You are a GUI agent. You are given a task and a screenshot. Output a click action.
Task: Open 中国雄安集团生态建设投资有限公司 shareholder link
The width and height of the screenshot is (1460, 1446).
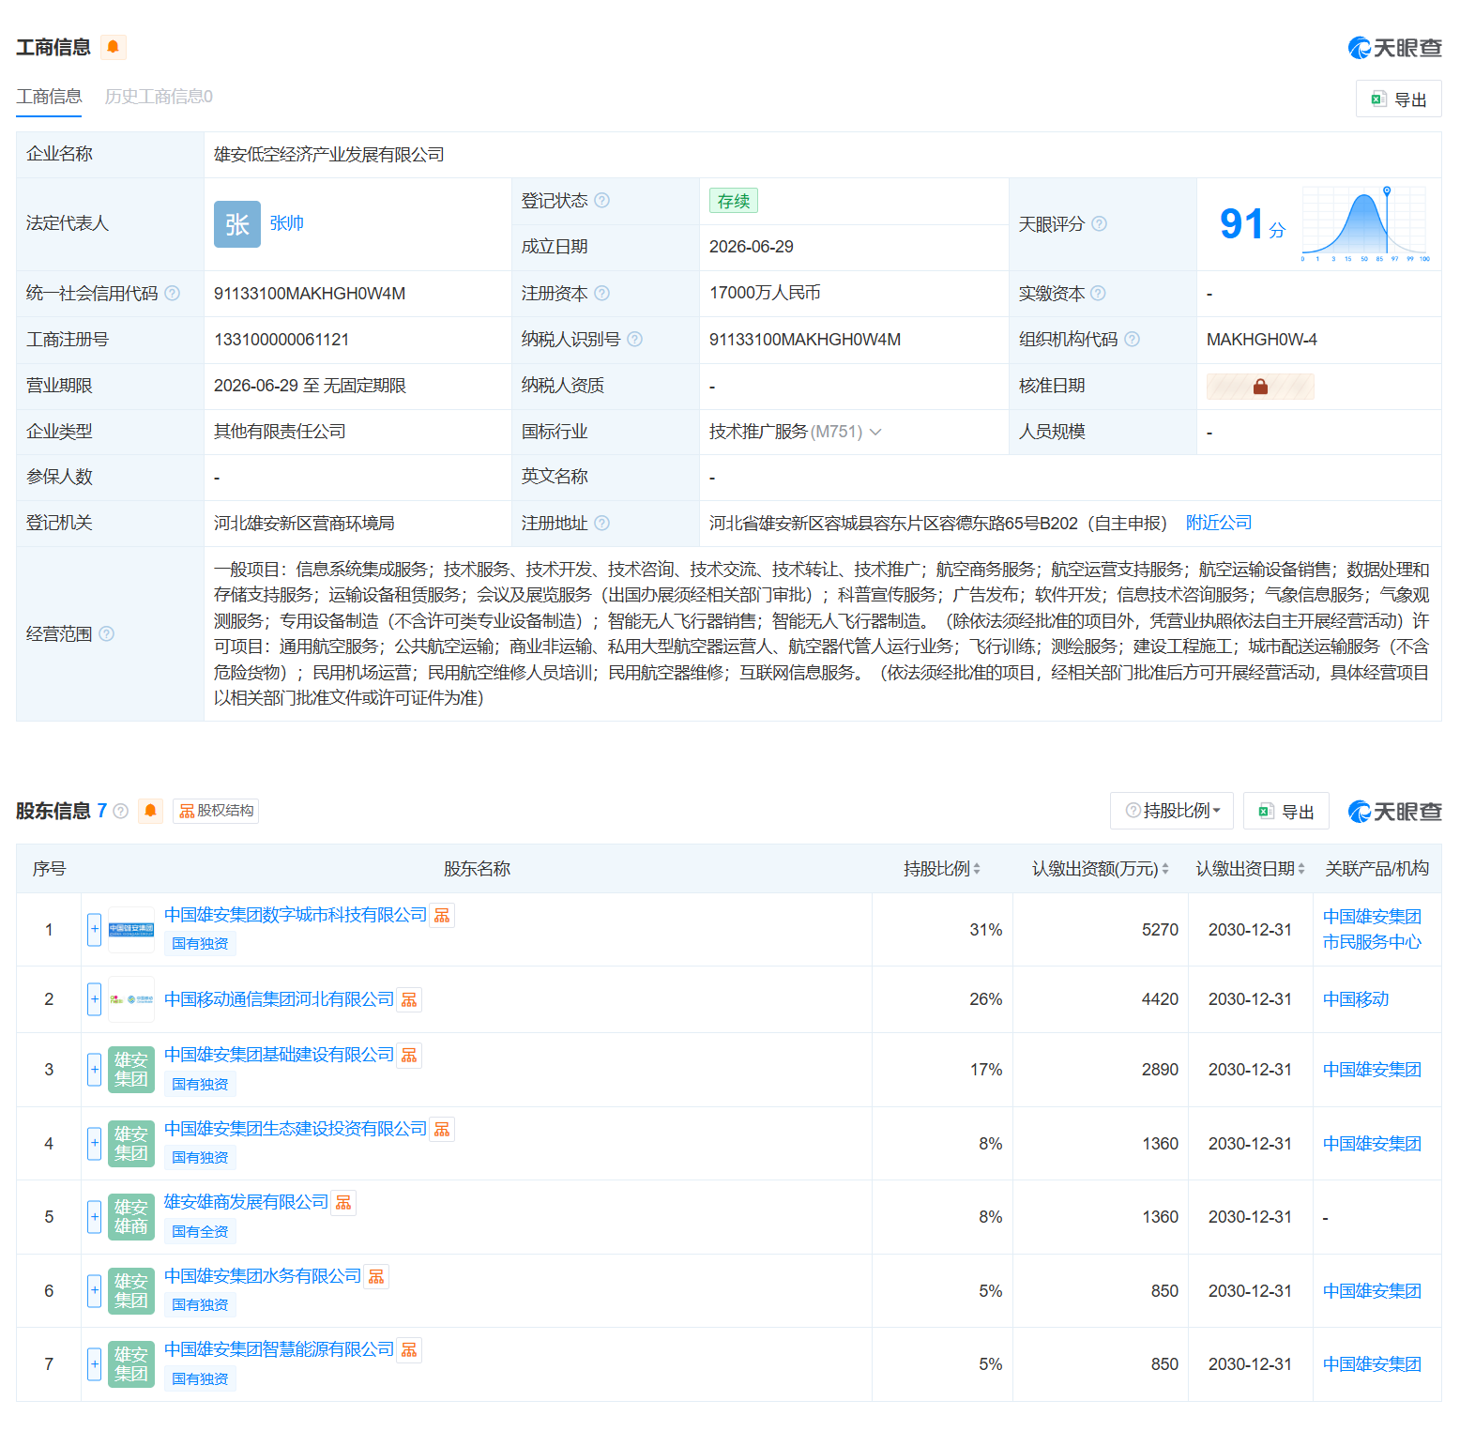coord(296,1129)
